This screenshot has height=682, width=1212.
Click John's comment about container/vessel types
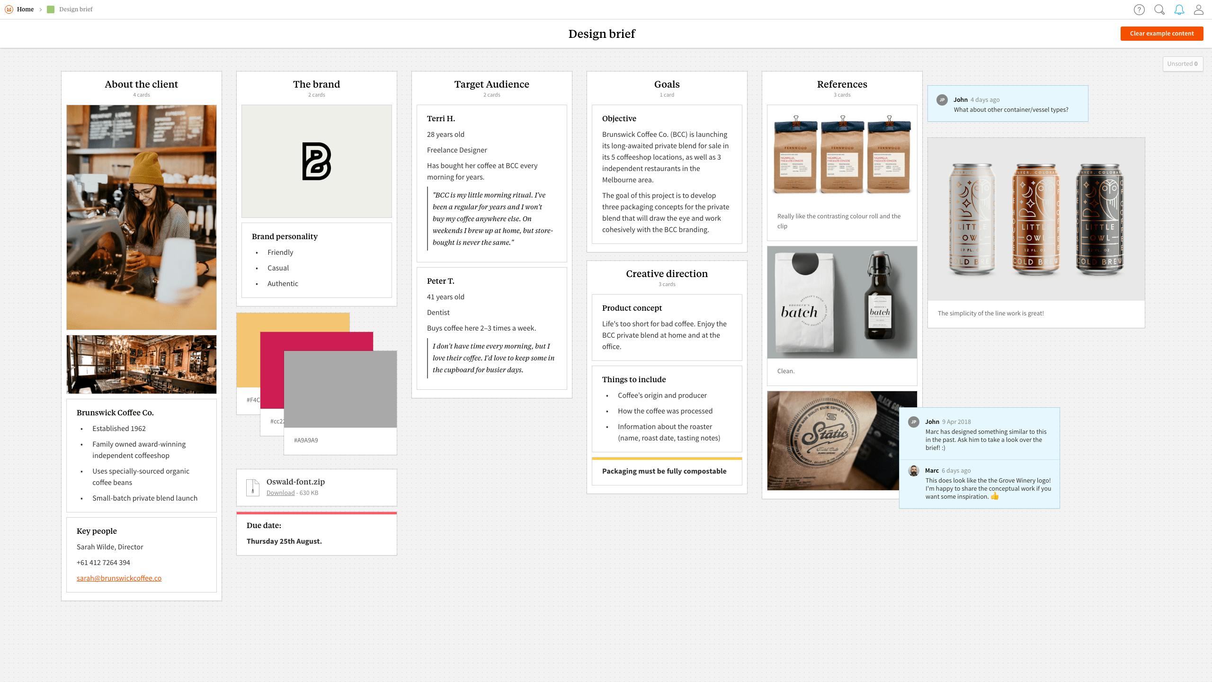tap(1011, 109)
